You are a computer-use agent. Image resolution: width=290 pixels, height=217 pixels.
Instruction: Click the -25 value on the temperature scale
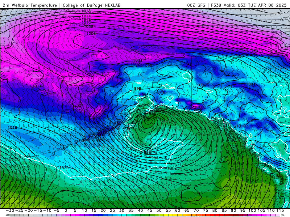(x=19, y=210)
